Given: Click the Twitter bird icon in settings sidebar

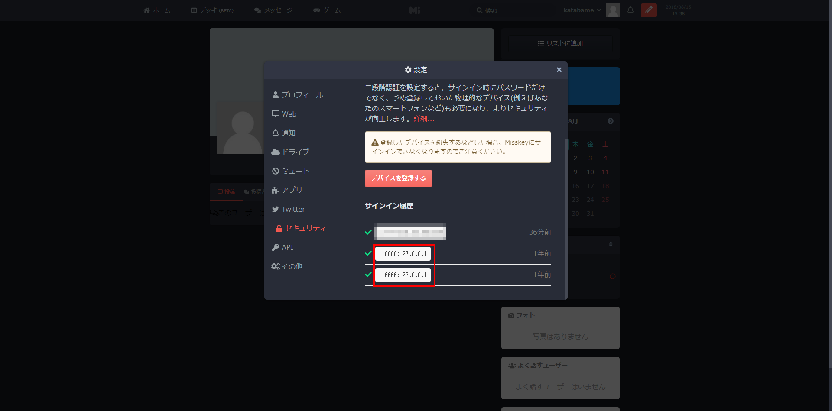Looking at the screenshot, I should pyautogui.click(x=276, y=209).
